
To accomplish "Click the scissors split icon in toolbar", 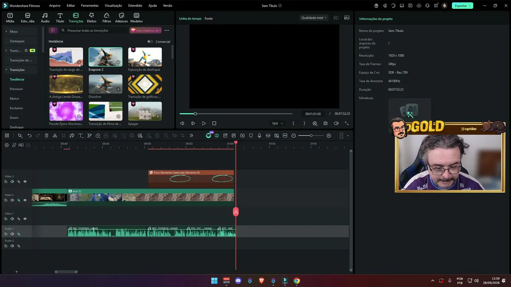I will click(55, 136).
